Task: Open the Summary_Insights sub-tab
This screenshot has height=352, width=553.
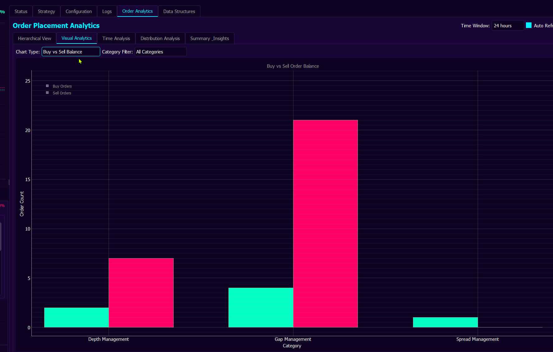Action: pyautogui.click(x=209, y=39)
